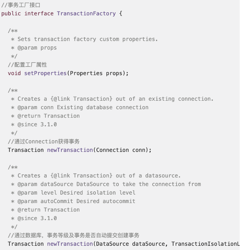The width and height of the screenshot is (241, 250).
Task: Click the //通过数据库 comment line
Action: tap(73, 235)
